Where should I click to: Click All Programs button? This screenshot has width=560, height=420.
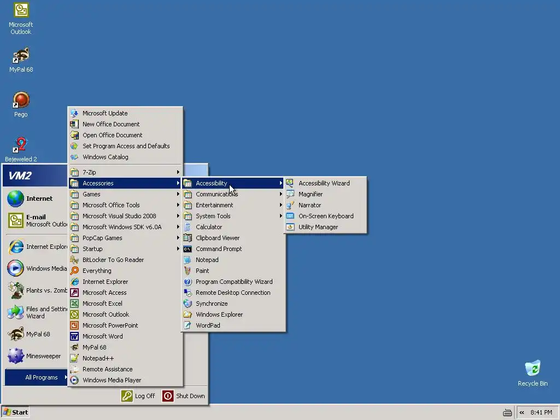(x=36, y=377)
